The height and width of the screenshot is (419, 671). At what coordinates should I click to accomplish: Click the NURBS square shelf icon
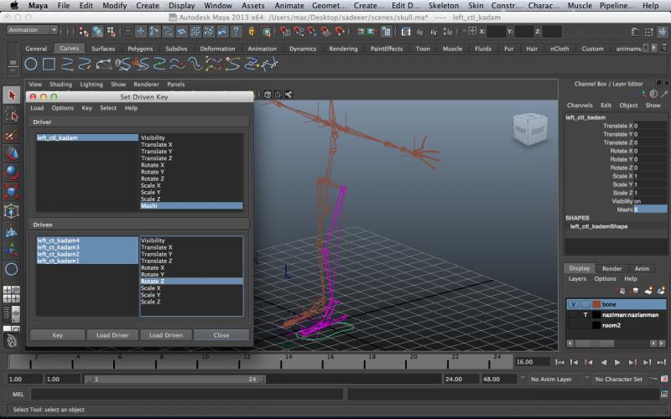49,64
